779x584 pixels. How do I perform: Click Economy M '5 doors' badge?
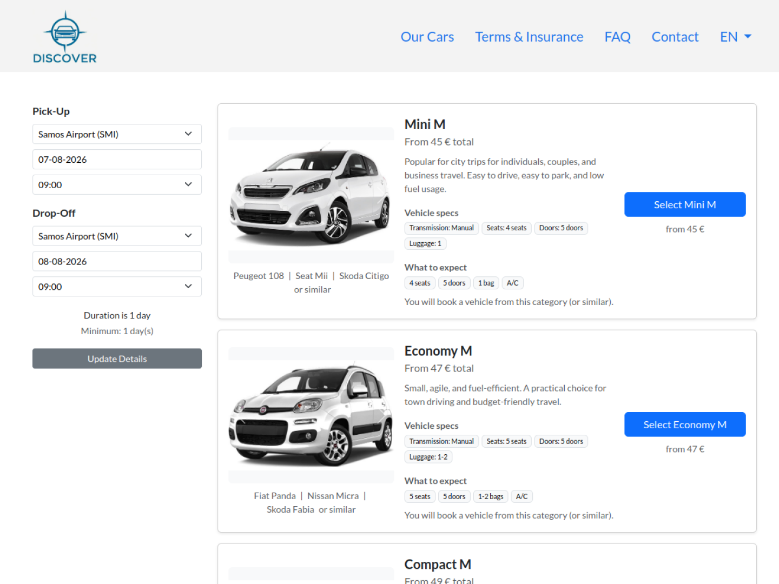tap(454, 497)
